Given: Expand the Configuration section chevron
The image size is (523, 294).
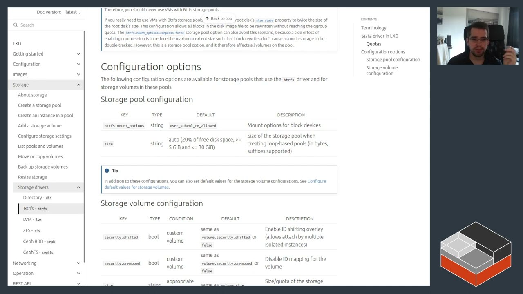Looking at the screenshot, I should pyautogui.click(x=78, y=64).
